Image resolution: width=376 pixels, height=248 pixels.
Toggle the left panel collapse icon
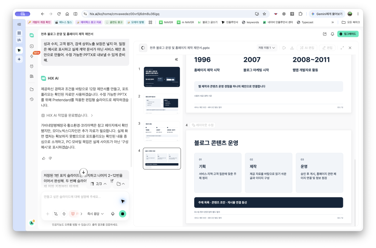[x=19, y=24]
